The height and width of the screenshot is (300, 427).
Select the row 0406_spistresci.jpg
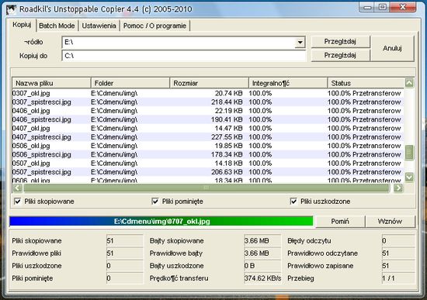(x=208, y=119)
